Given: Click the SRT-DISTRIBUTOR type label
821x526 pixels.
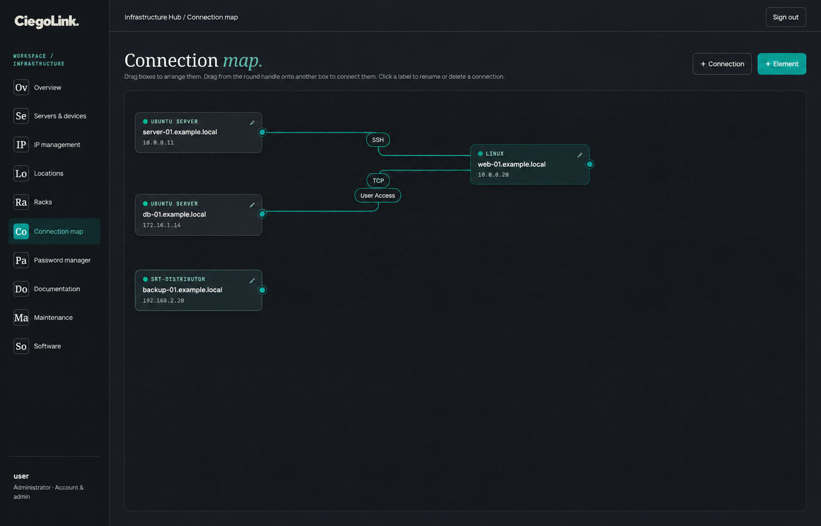Looking at the screenshot, I should (178, 279).
